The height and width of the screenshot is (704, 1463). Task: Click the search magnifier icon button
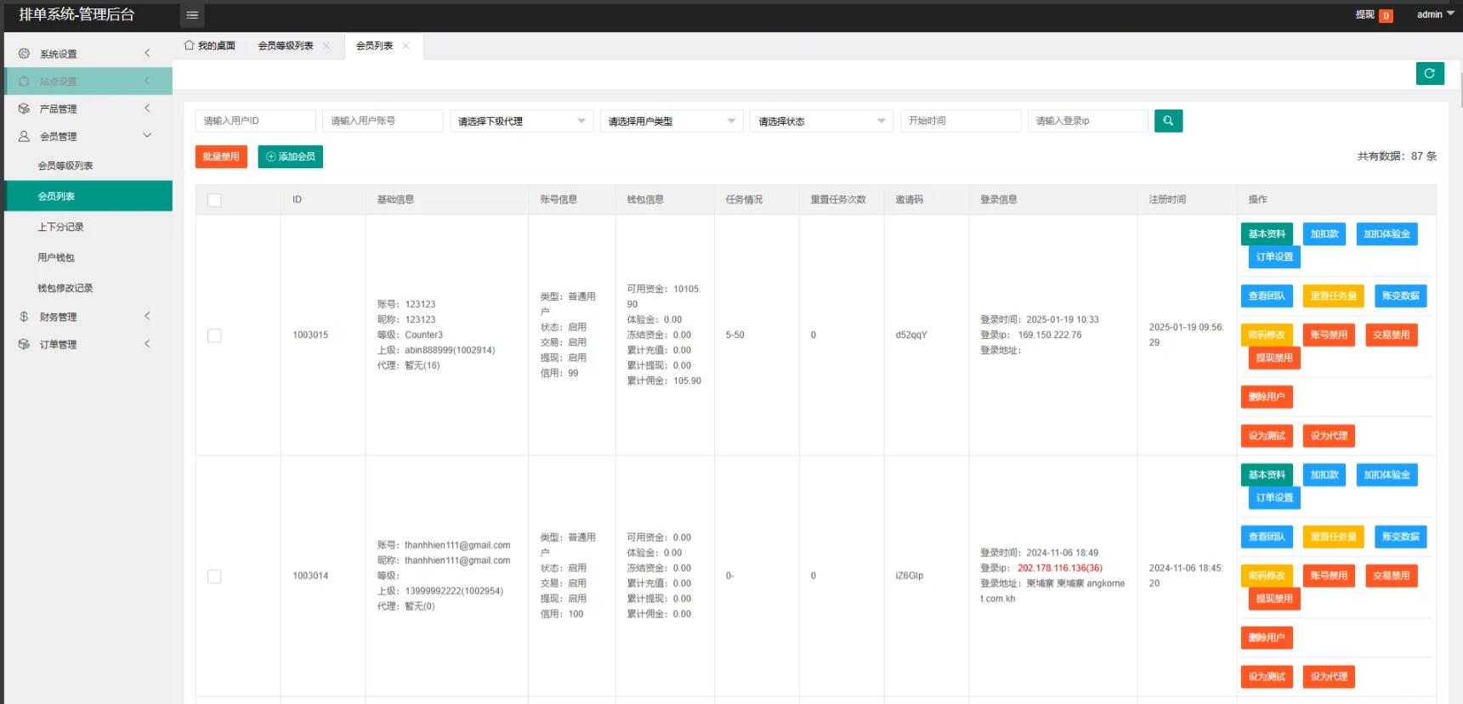click(1168, 121)
